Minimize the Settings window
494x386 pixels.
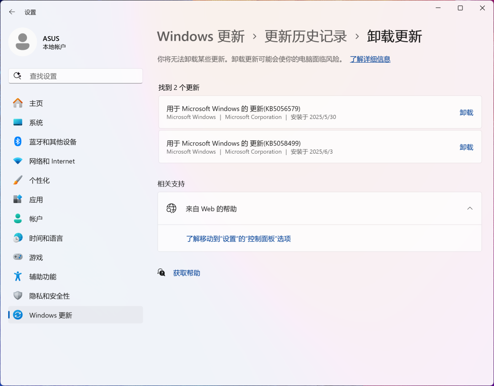(x=438, y=8)
